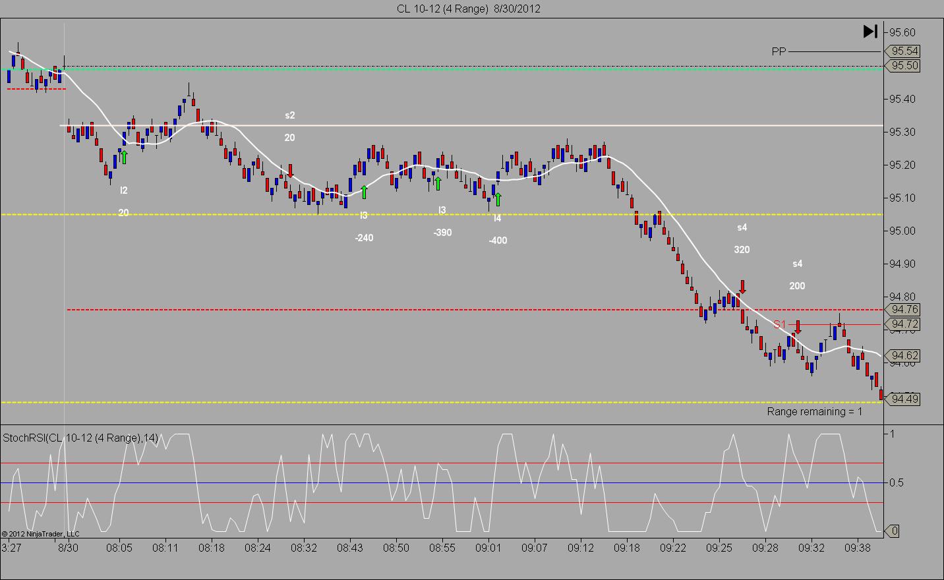944x580 pixels.
Task: Select the red short arrow below s2 20
Action: coord(290,171)
